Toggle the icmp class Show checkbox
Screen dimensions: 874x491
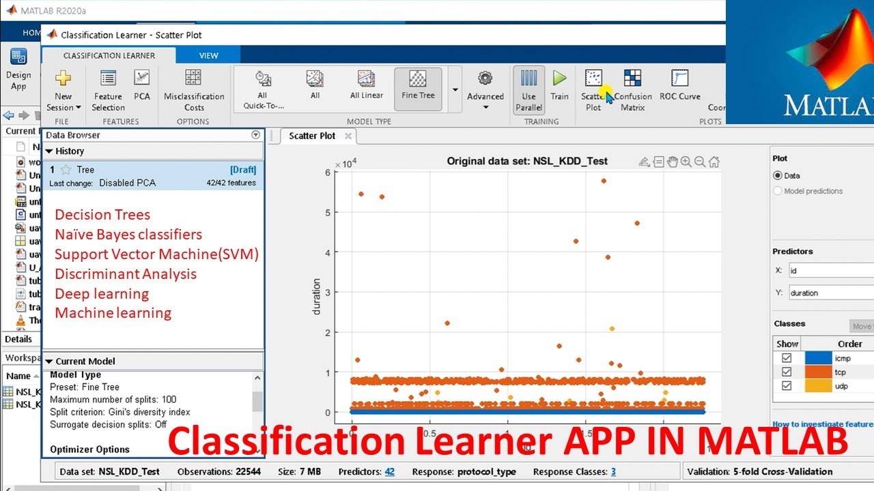pos(787,358)
